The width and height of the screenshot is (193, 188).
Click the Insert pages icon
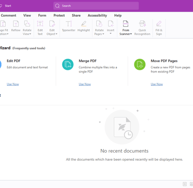pos(111,24)
